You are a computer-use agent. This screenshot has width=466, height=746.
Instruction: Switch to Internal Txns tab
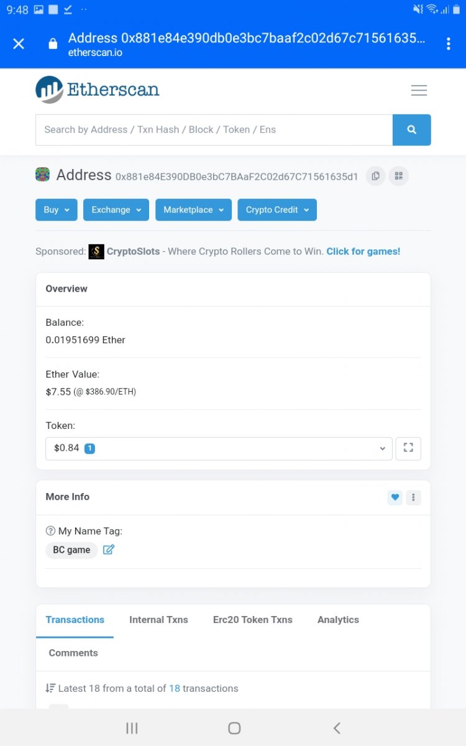(158, 620)
